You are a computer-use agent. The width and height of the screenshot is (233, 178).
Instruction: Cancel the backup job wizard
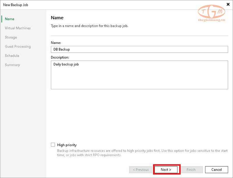tap(216, 170)
